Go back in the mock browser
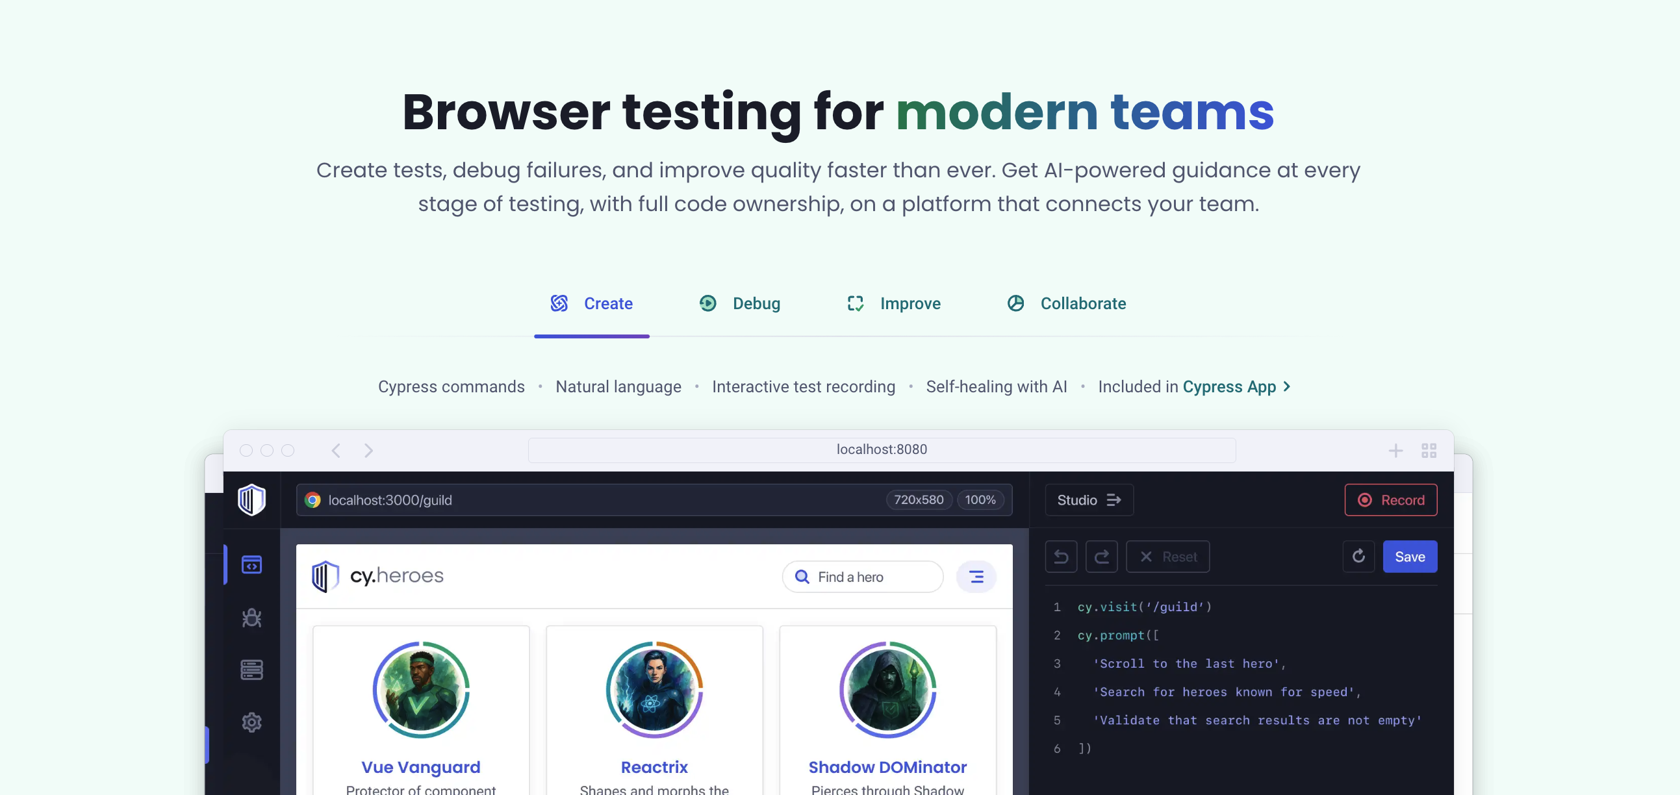The height and width of the screenshot is (795, 1680). [336, 451]
